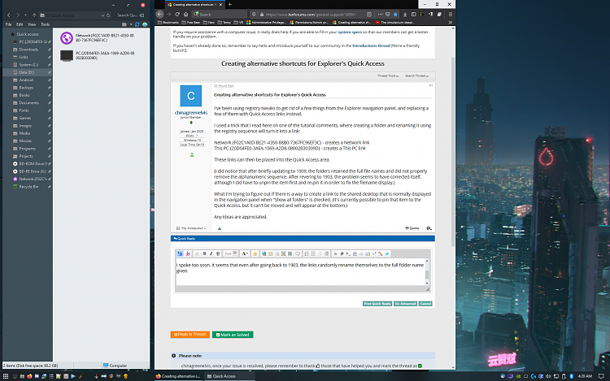Click the blue sync arrows Explorer icon
Image resolution: width=610 pixels, height=381 pixels.
137,24
